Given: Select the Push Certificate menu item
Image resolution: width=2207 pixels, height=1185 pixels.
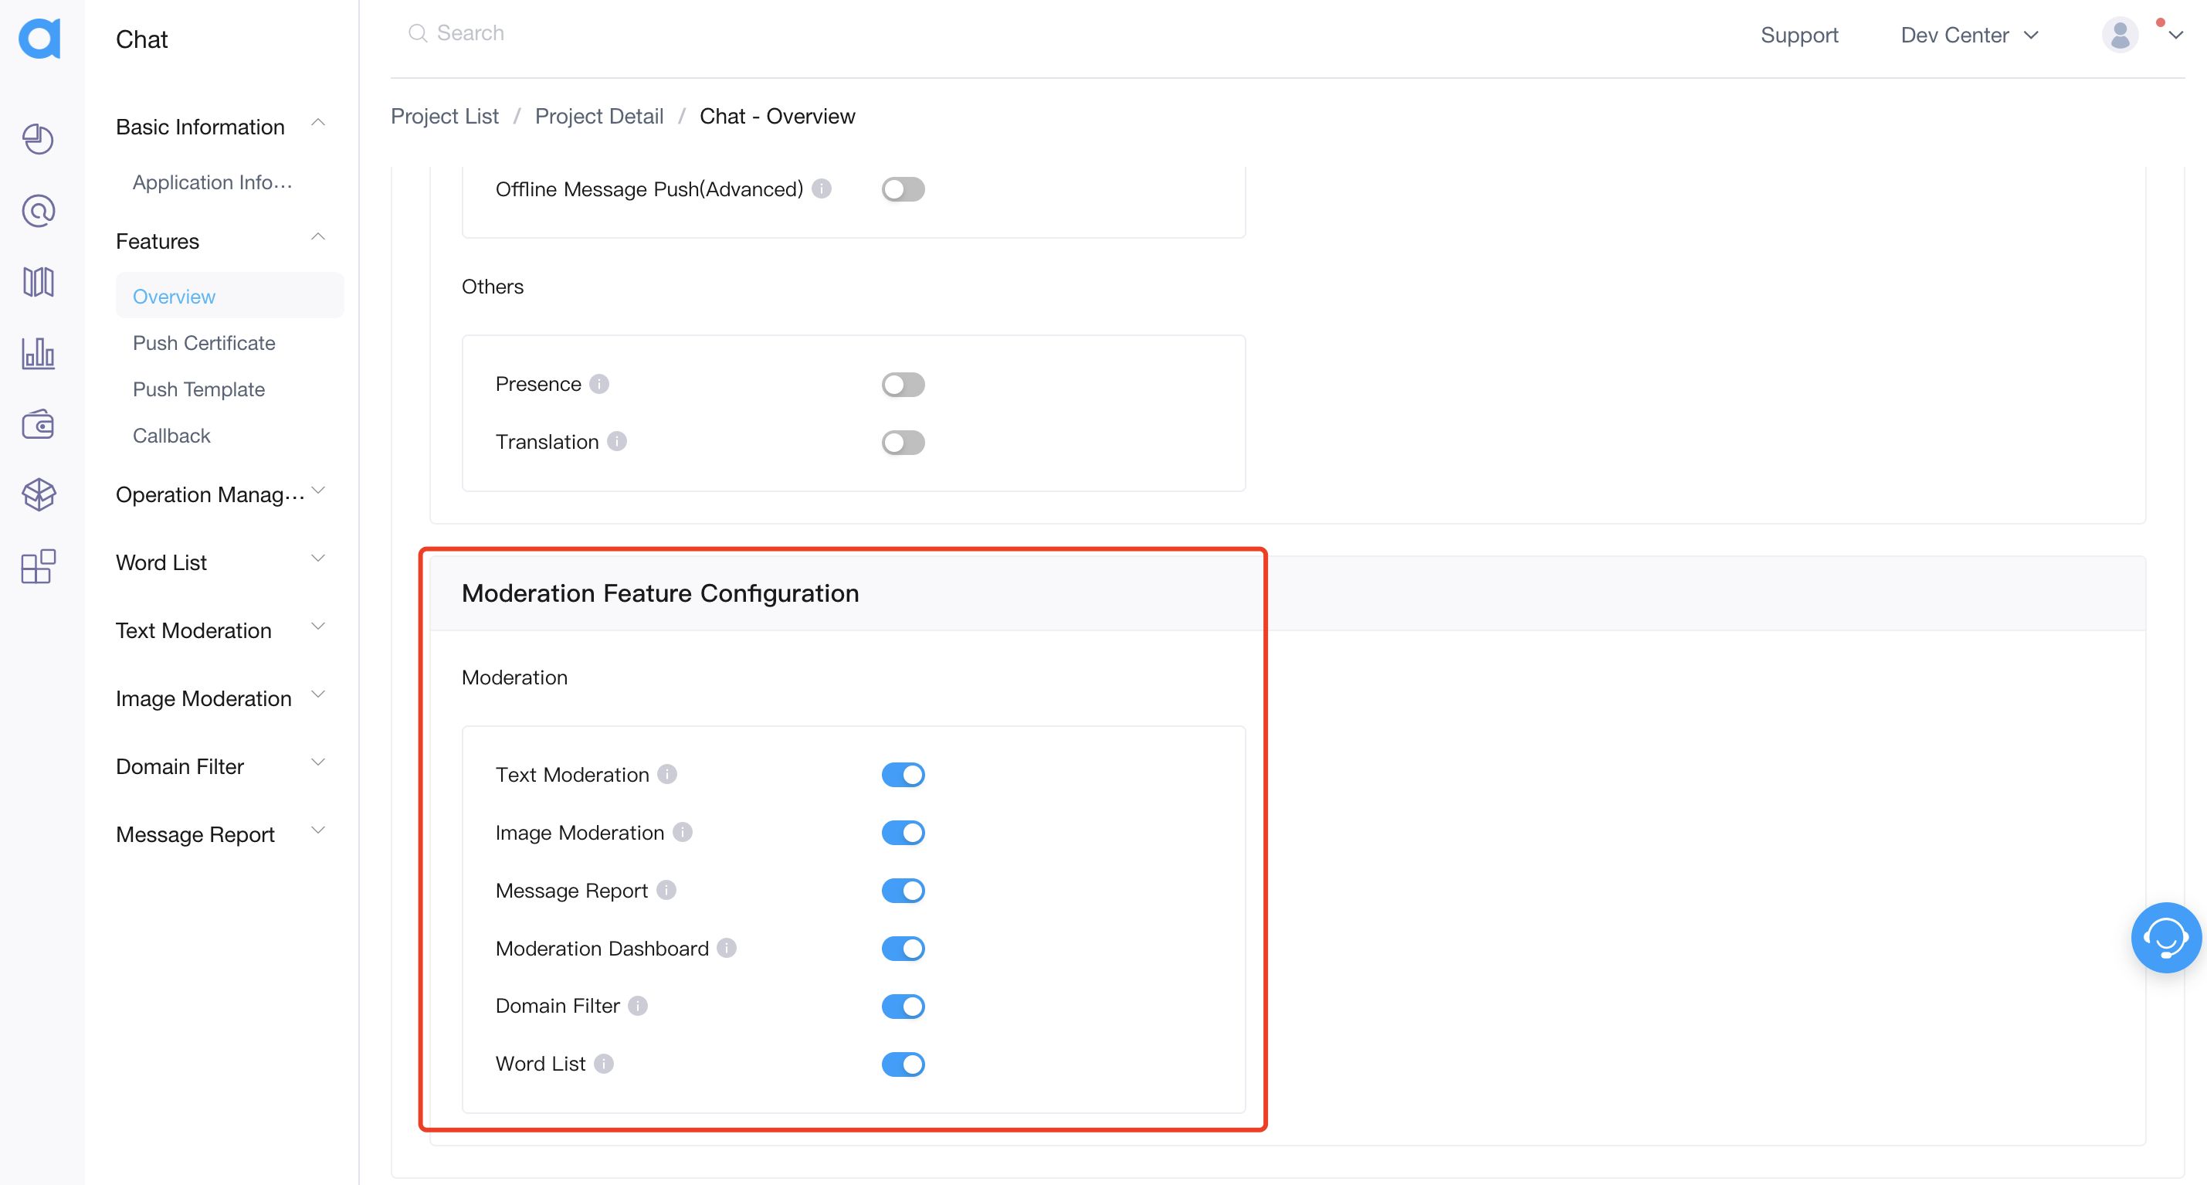Looking at the screenshot, I should [205, 343].
